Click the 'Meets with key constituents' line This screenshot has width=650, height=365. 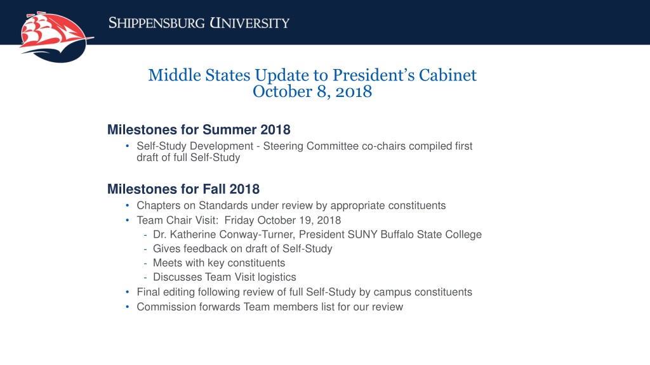coord(219,263)
